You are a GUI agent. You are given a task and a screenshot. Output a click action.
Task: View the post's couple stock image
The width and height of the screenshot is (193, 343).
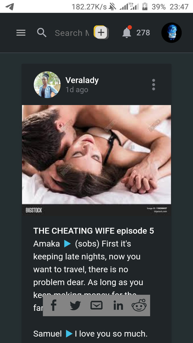pos(96,160)
